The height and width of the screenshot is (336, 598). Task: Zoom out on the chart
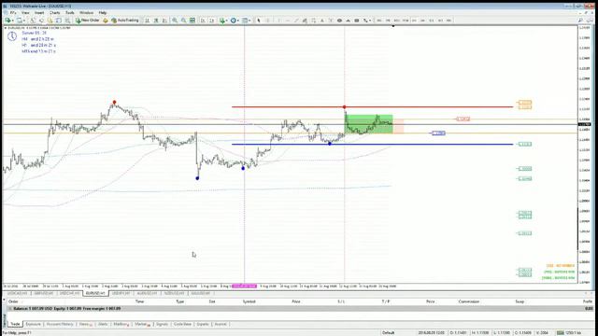point(183,21)
